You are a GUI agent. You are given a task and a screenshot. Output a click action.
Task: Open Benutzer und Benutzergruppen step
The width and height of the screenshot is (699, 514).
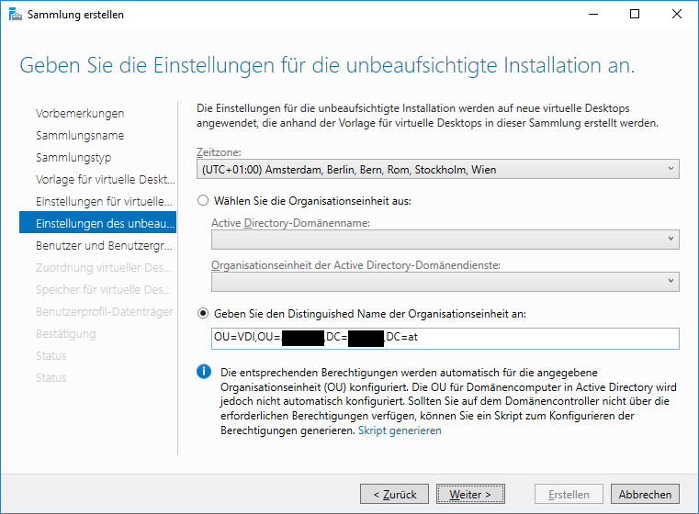click(104, 246)
